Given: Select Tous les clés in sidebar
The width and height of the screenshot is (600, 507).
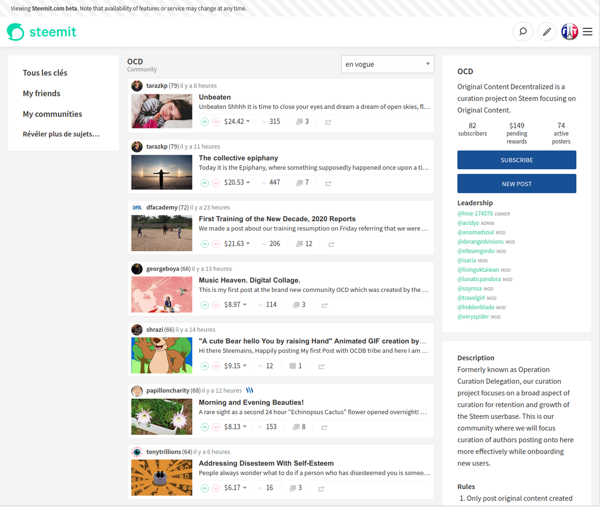Looking at the screenshot, I should tap(45, 73).
